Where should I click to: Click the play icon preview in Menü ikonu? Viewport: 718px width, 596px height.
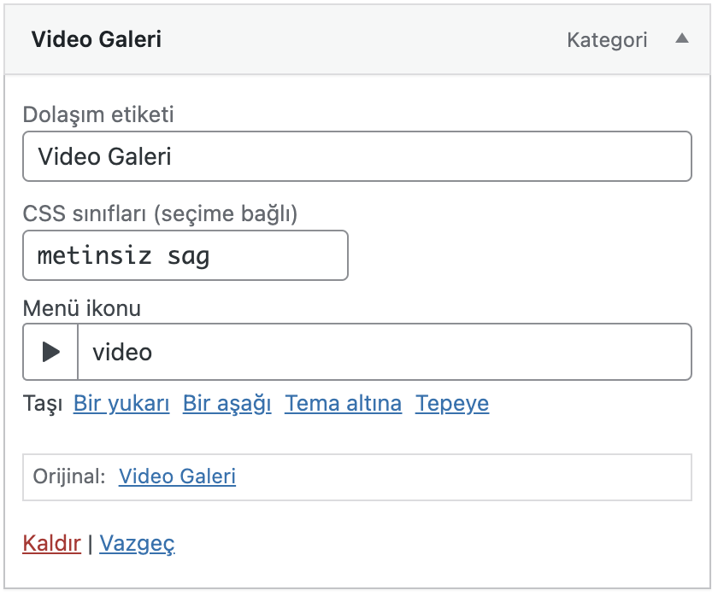tap(50, 352)
